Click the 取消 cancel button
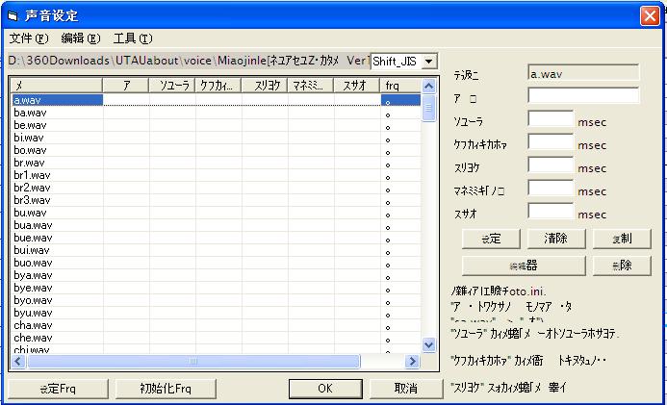This screenshot has height=405, width=667. click(x=405, y=389)
